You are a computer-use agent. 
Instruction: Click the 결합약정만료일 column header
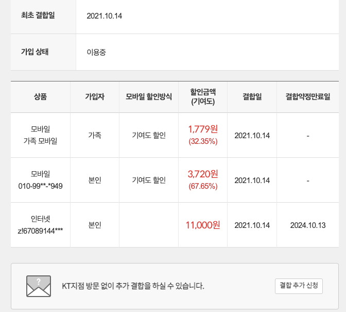point(307,97)
